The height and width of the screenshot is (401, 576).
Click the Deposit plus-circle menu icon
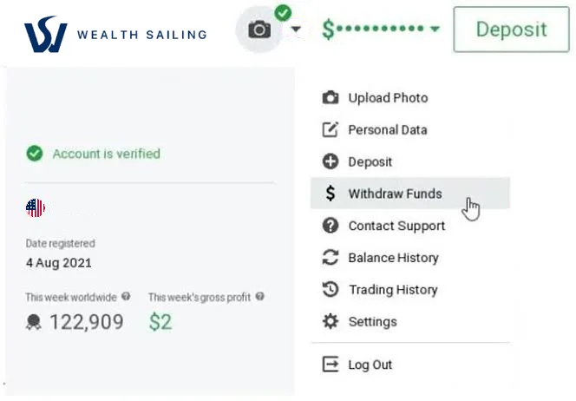pos(330,161)
